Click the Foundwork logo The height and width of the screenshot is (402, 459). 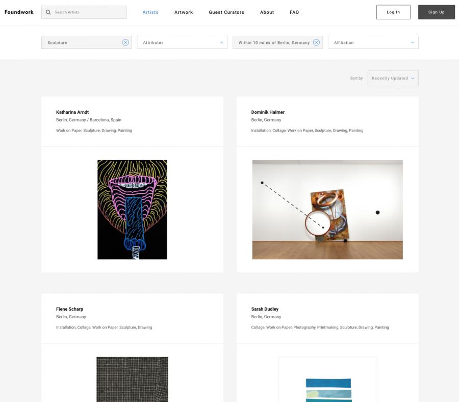coord(19,11)
